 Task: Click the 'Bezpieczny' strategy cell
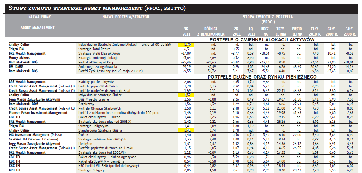86,104
